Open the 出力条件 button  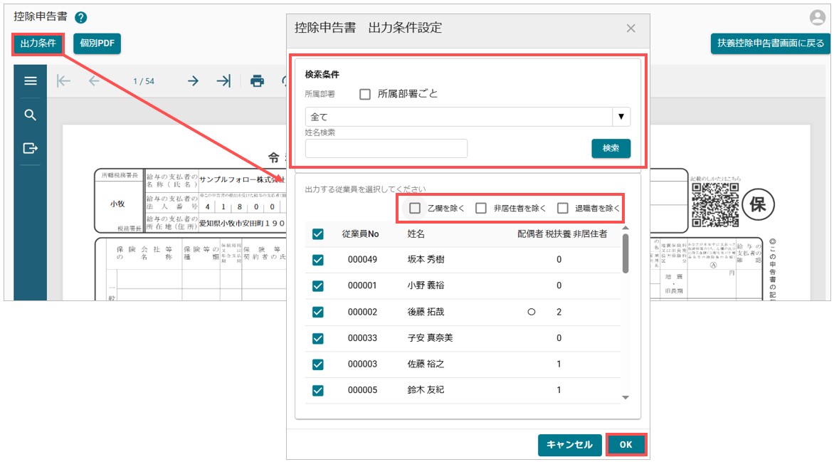coord(38,43)
